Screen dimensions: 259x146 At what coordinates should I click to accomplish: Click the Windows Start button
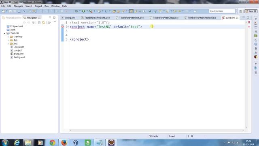click(x=5, y=142)
